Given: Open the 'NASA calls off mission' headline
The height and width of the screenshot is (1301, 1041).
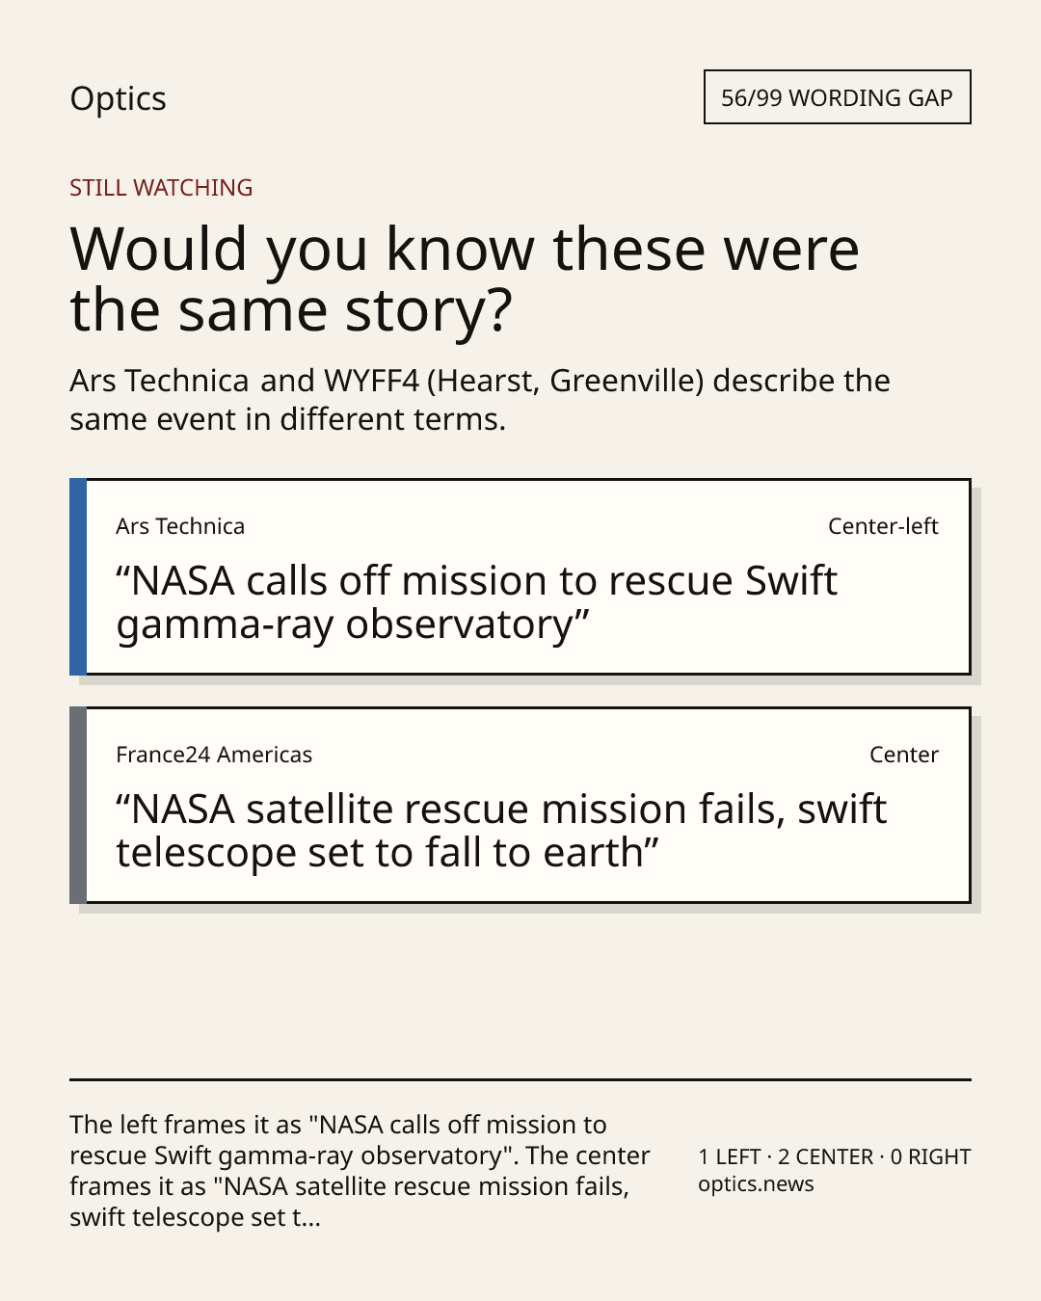Looking at the screenshot, I should click(476, 602).
